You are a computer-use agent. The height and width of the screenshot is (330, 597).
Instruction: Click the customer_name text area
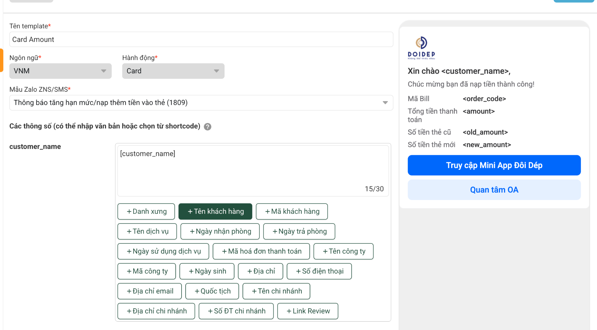click(253, 168)
